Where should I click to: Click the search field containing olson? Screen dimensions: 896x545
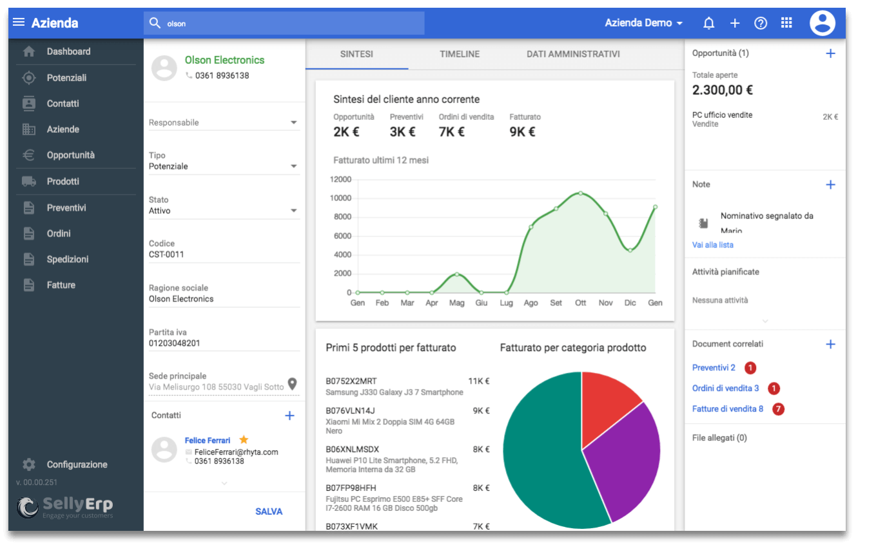pyautogui.click(x=284, y=23)
